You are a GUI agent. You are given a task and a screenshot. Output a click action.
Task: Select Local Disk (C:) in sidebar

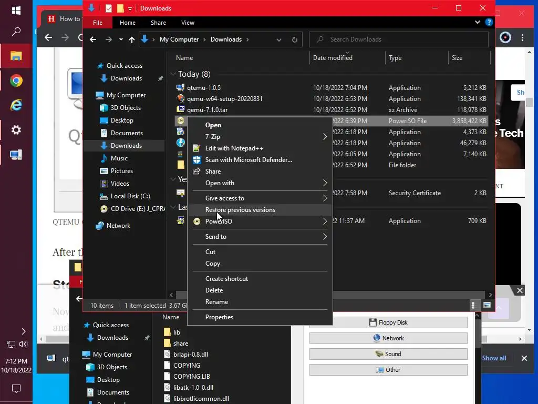click(130, 196)
